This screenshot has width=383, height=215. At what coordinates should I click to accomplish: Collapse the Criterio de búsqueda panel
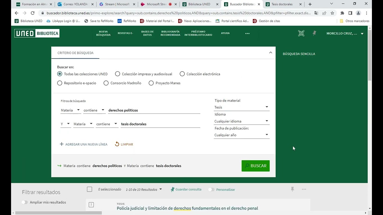point(270,53)
